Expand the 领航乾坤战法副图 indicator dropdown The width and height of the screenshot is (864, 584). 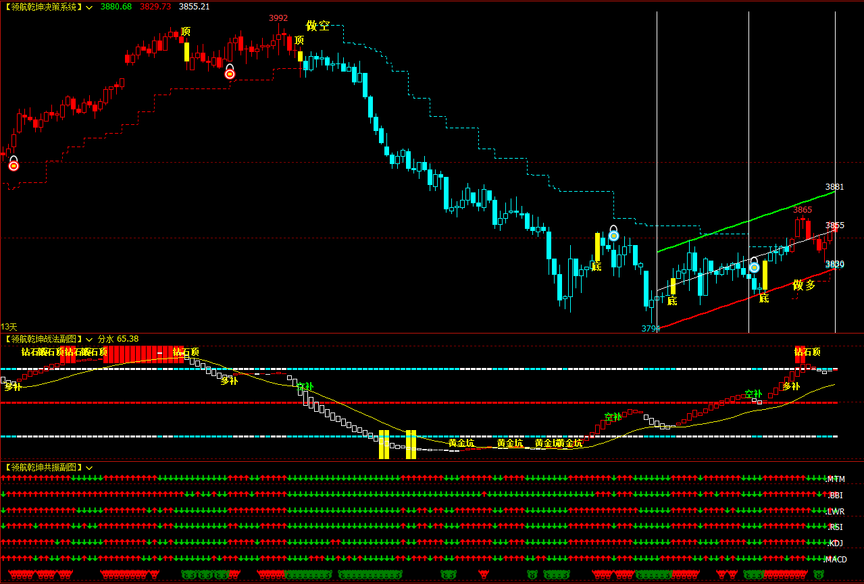(89, 339)
